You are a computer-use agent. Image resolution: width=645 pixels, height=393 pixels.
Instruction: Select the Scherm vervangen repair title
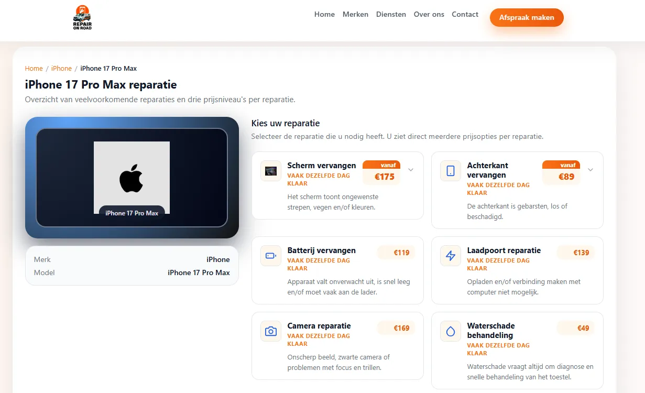coord(322,166)
